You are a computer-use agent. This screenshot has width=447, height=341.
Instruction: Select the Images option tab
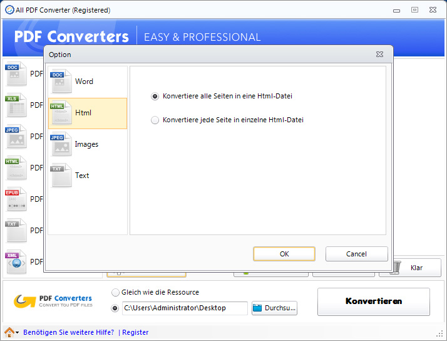(88, 144)
